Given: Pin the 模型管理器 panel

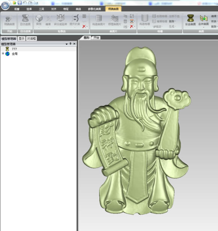Looking at the screenshot, I should [70, 44].
